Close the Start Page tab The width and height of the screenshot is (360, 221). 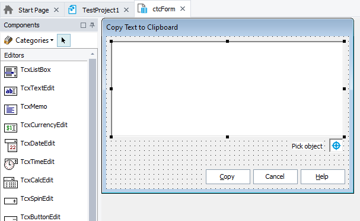pyautogui.click(x=56, y=10)
